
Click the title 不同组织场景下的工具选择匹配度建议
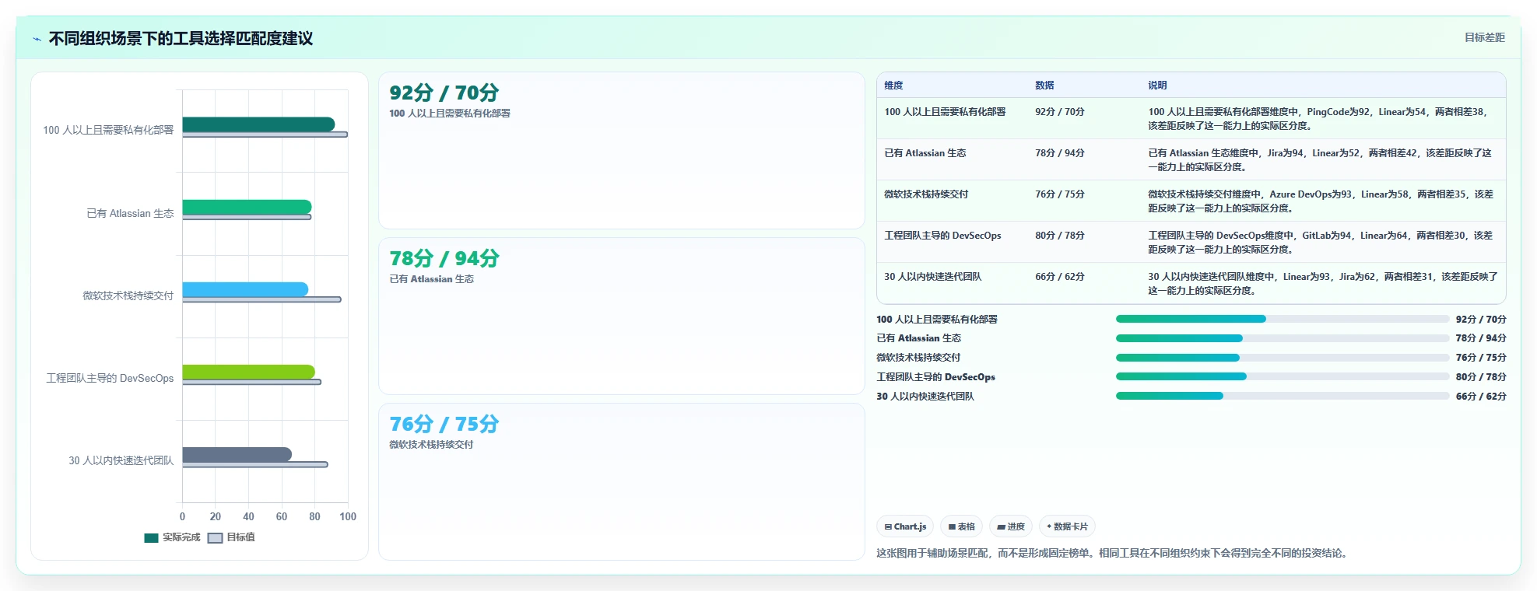181,39
